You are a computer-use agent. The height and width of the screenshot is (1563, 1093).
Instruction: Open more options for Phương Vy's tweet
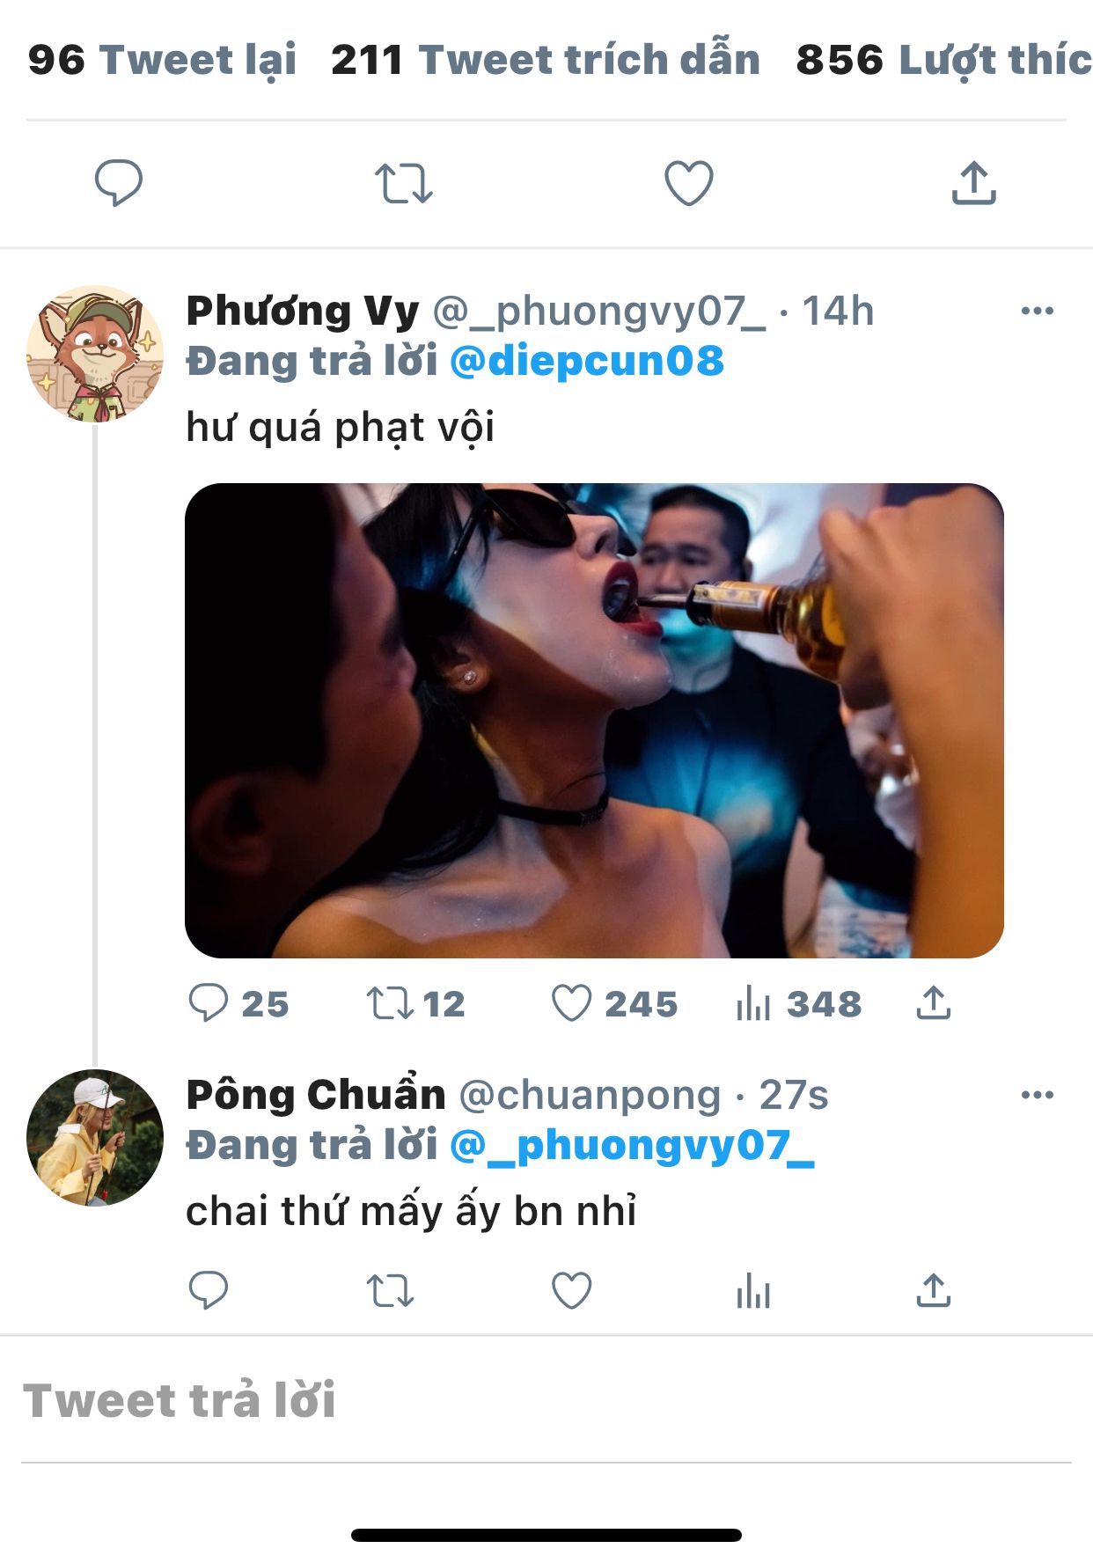1038,311
